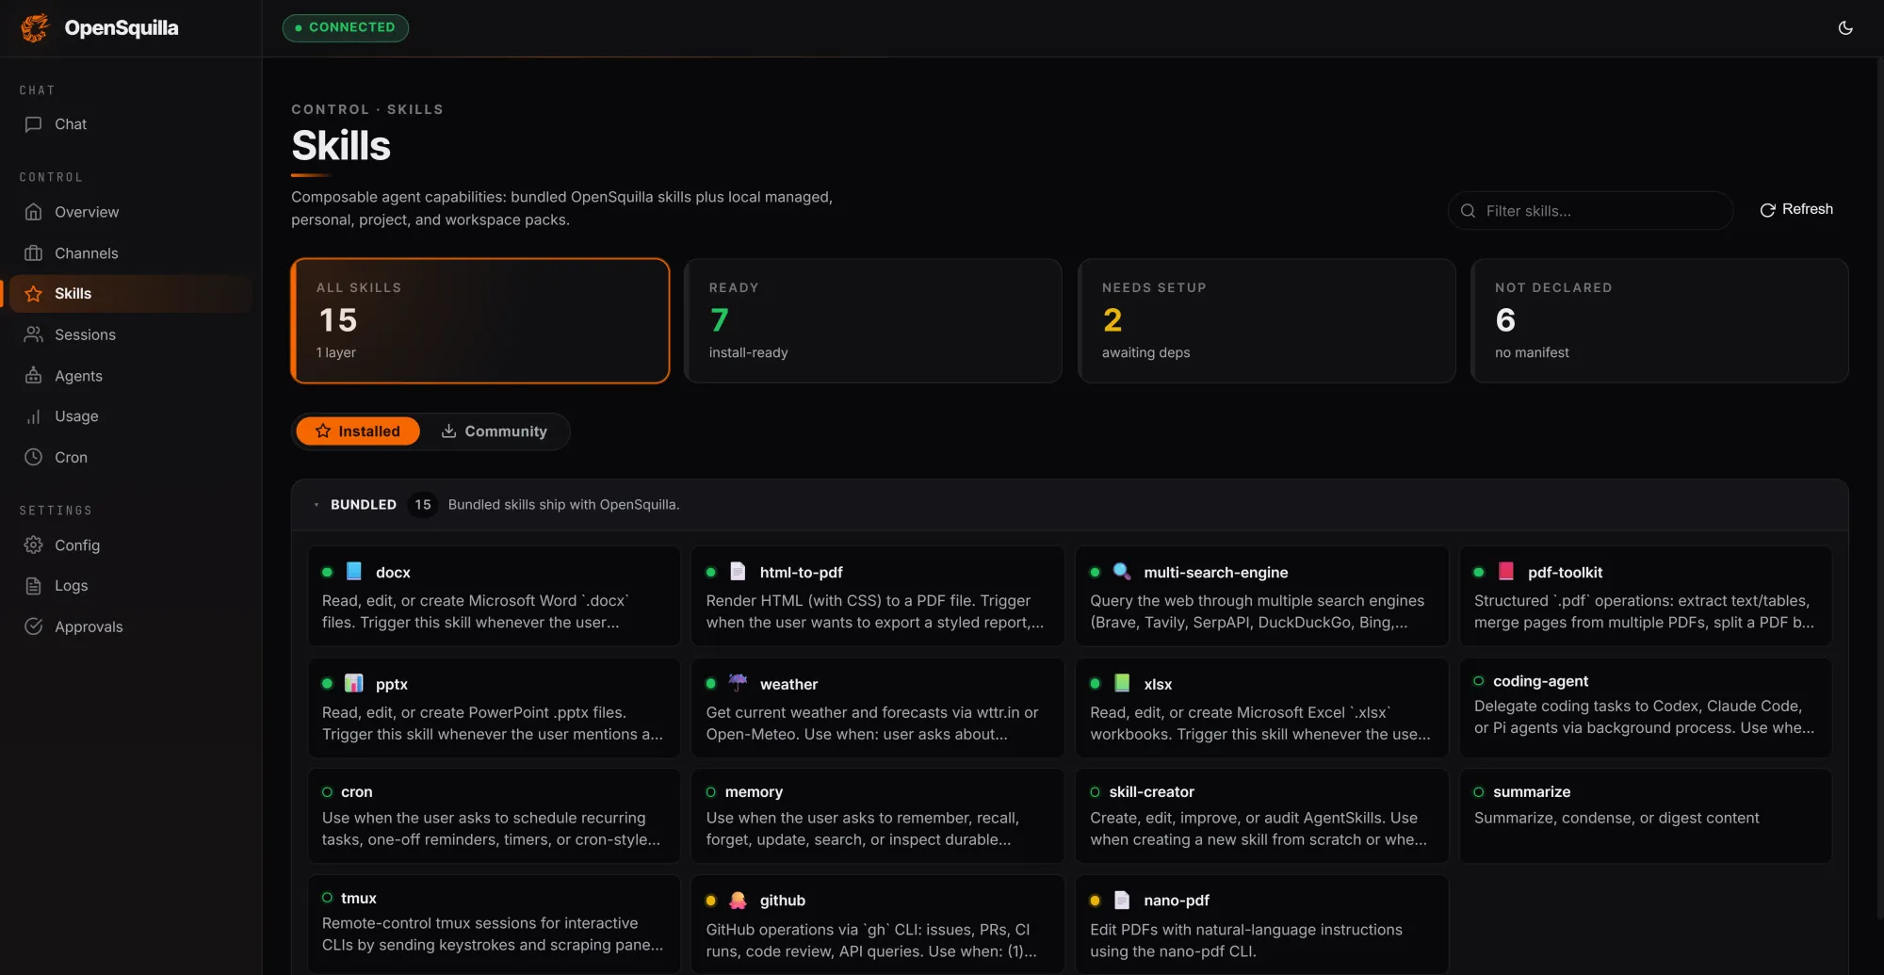Viewport: 1884px width, 975px height.
Task: Click the multi-search-engine skill title
Action: (1215, 573)
